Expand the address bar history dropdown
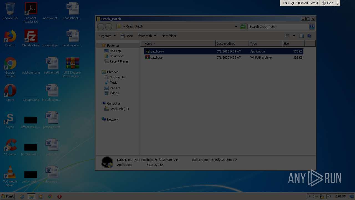The height and width of the screenshot is (200, 355). [x=236, y=27]
